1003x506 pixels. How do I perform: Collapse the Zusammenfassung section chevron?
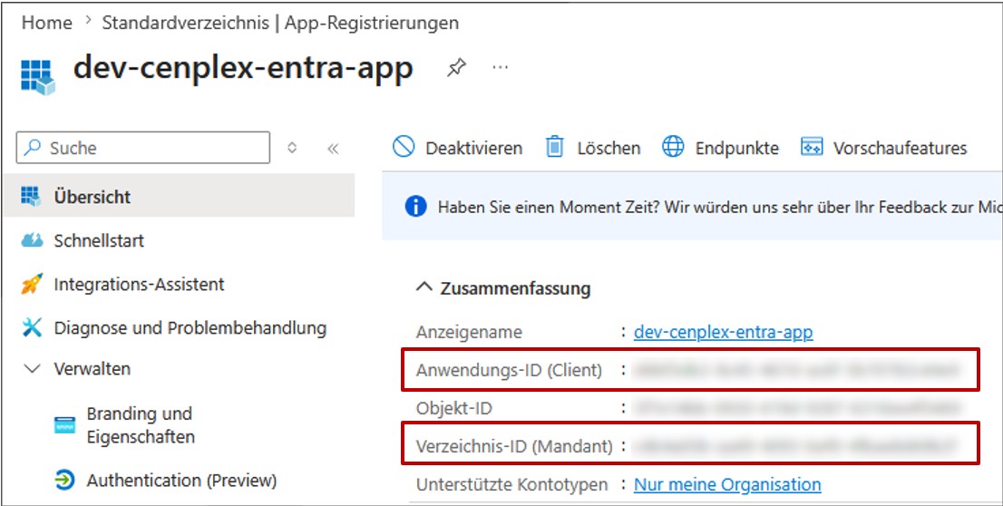pos(424,287)
